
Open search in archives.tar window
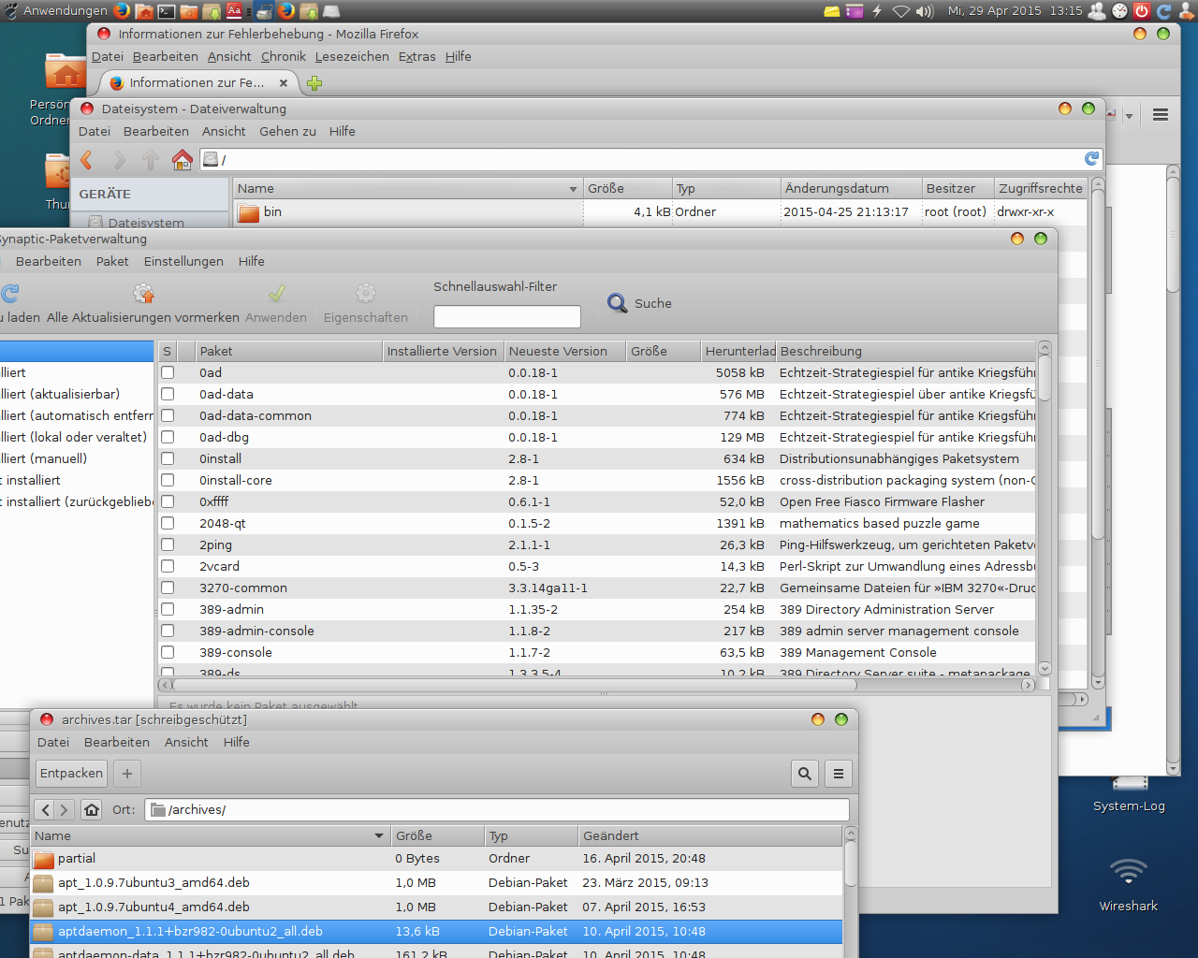805,774
